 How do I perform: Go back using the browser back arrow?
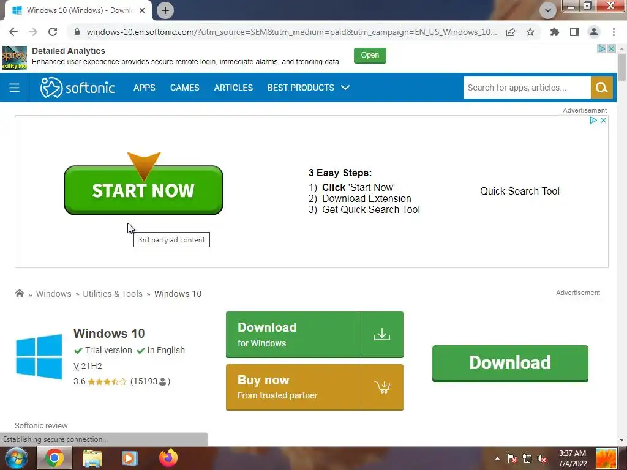13,32
